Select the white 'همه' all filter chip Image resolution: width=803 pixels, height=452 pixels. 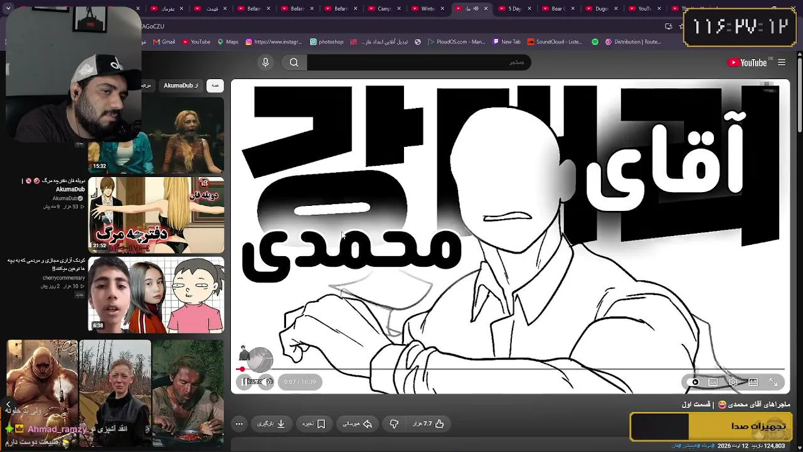215,85
